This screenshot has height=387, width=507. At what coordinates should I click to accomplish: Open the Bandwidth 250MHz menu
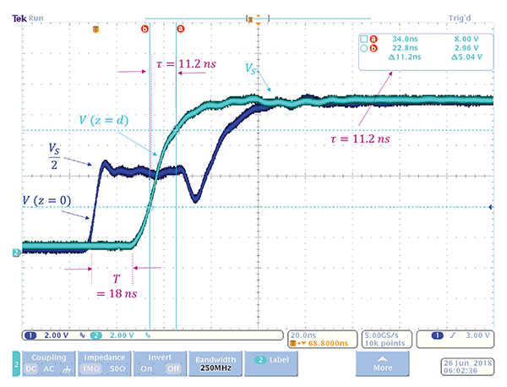(212, 363)
